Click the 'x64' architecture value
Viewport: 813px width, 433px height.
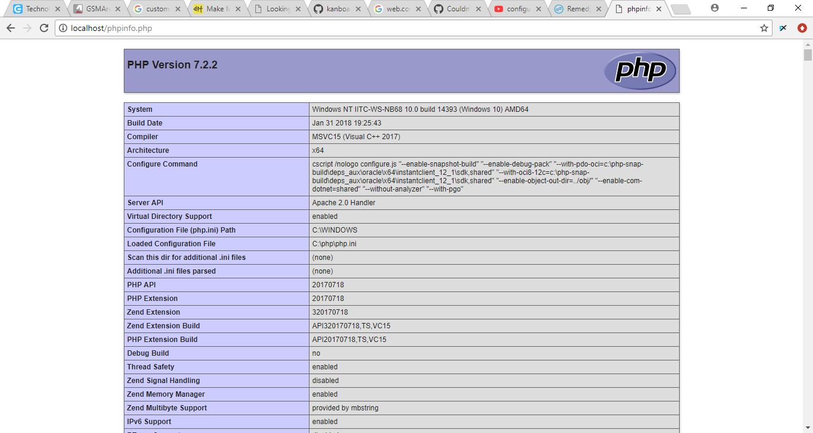(318, 150)
